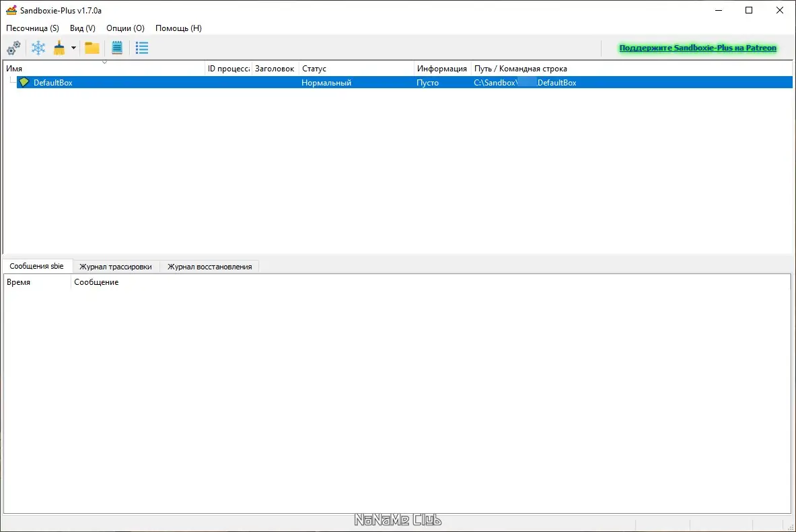Click the Информация column header

click(442, 68)
